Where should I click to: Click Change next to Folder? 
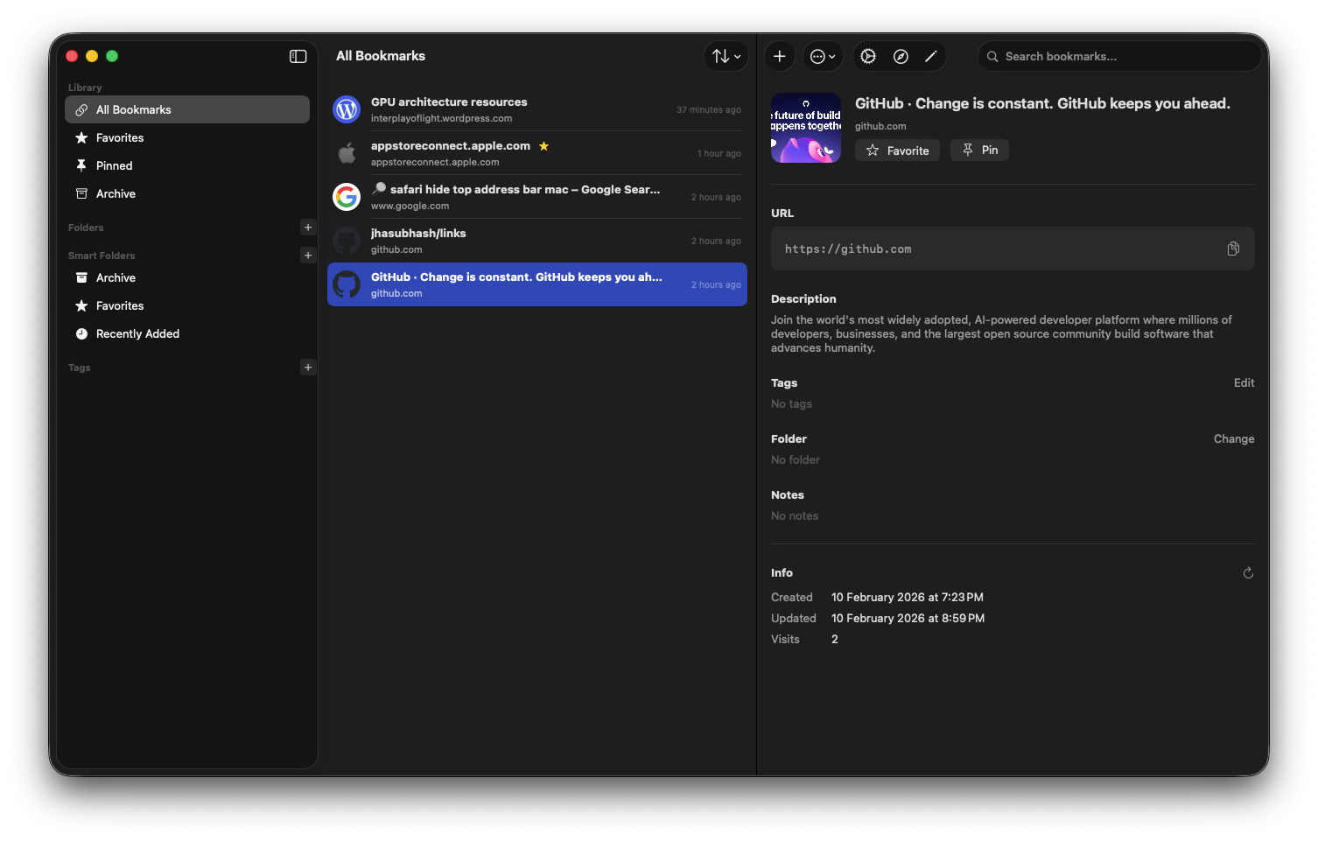click(x=1233, y=439)
